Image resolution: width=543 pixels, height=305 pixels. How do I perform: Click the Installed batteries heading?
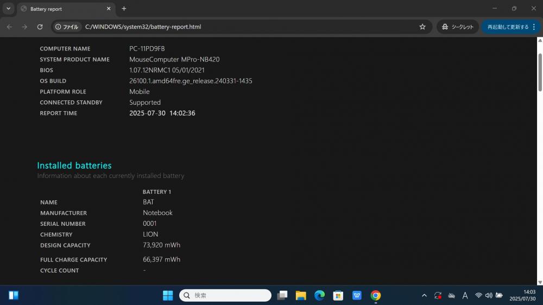[x=74, y=166]
